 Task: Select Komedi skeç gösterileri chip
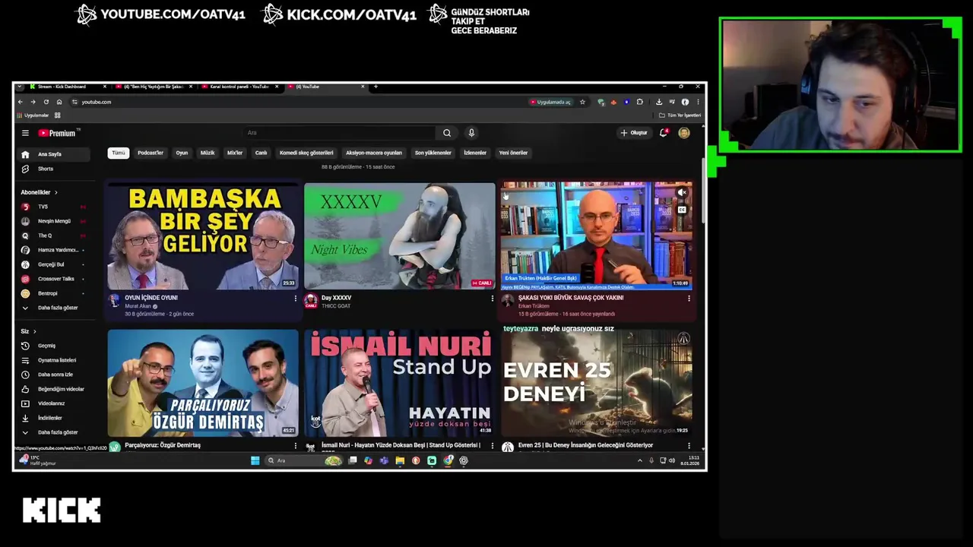(x=306, y=153)
